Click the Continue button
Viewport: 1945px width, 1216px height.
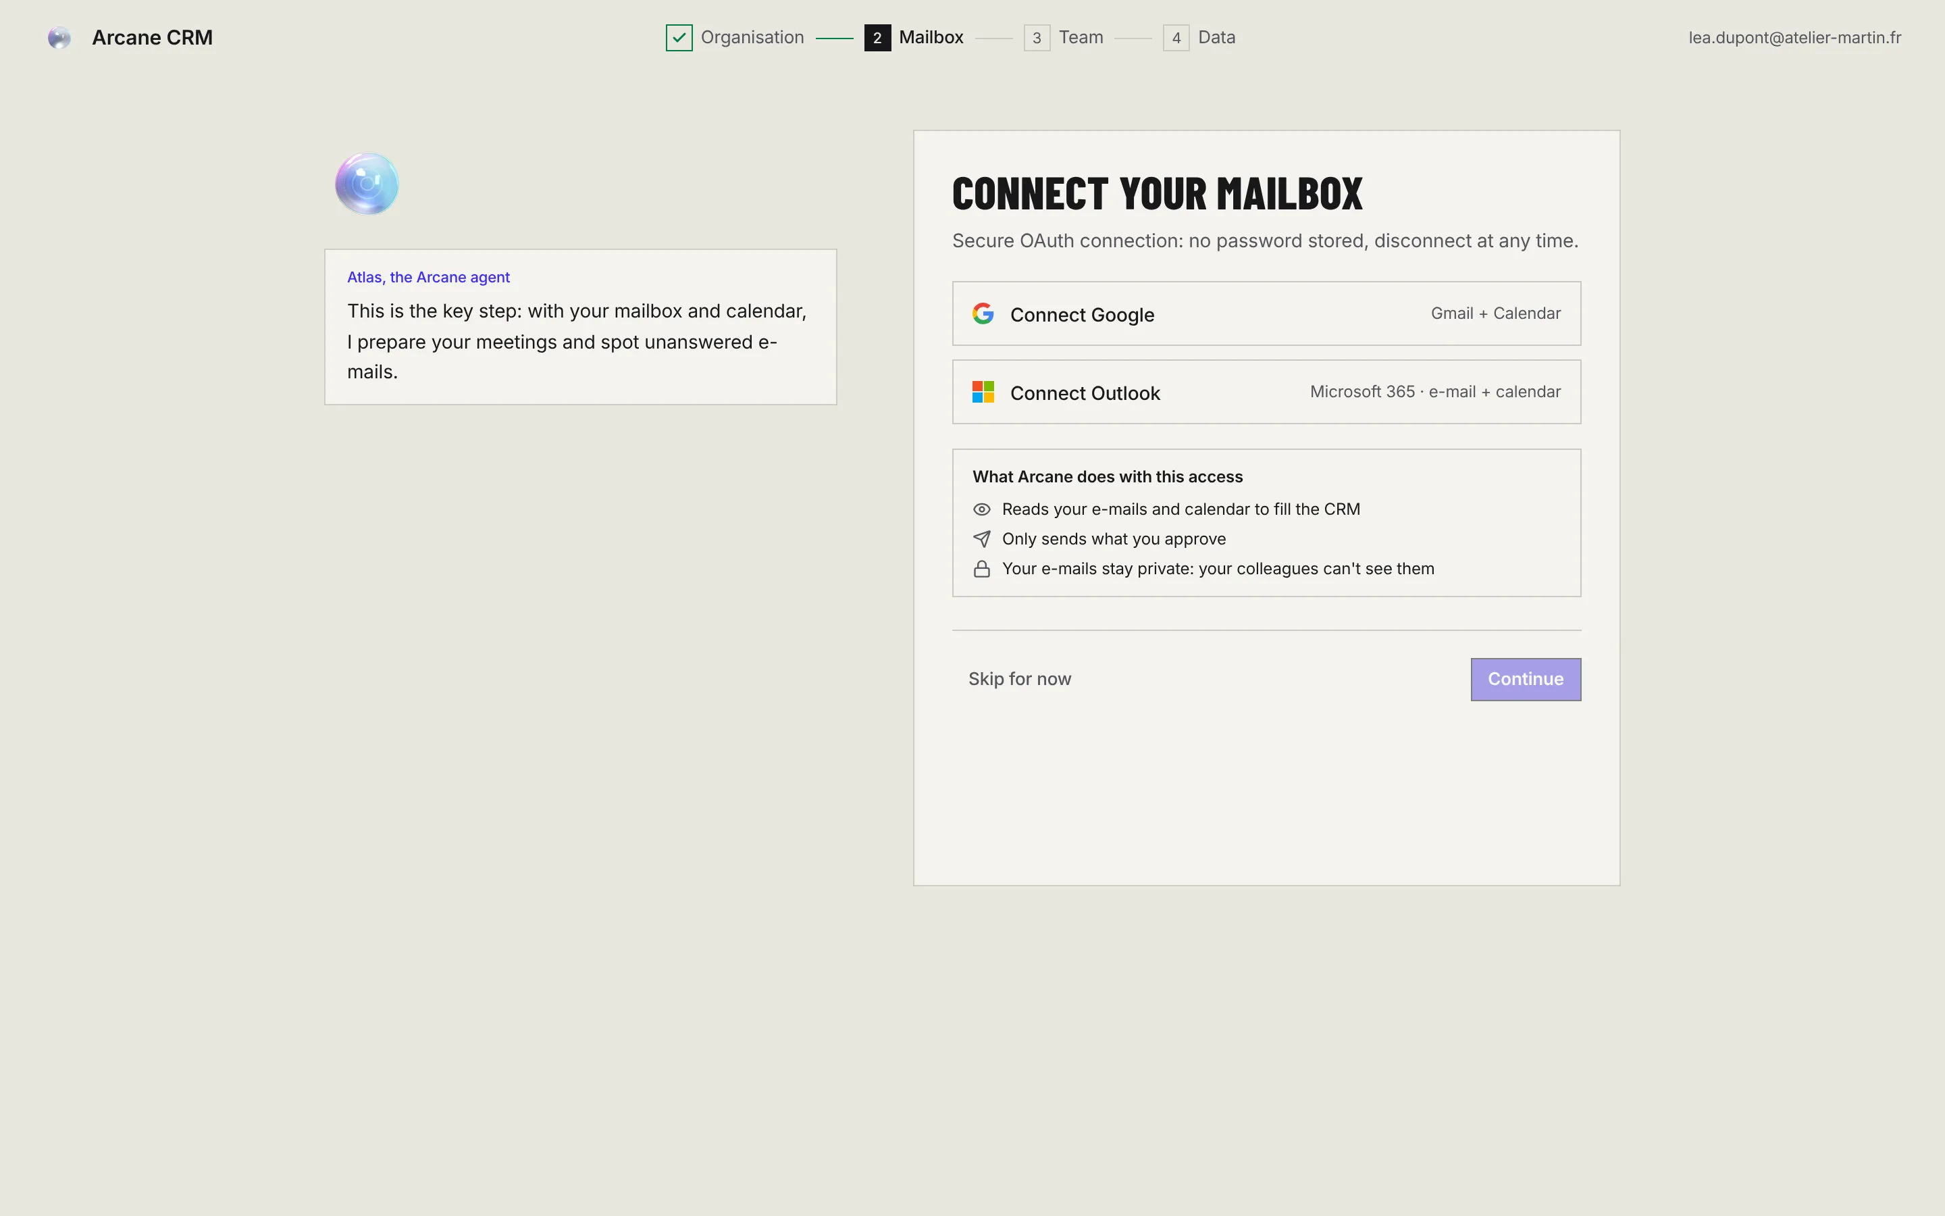pyautogui.click(x=1526, y=680)
